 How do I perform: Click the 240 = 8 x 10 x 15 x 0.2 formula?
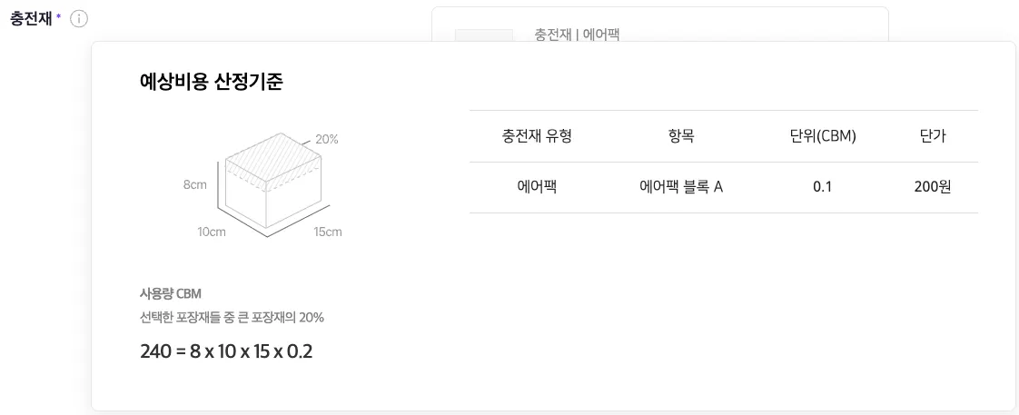click(226, 351)
